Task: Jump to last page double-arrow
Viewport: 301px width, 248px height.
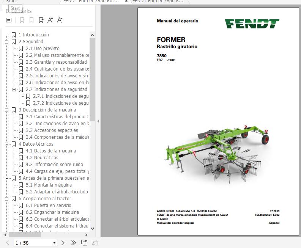Action: coord(74,243)
